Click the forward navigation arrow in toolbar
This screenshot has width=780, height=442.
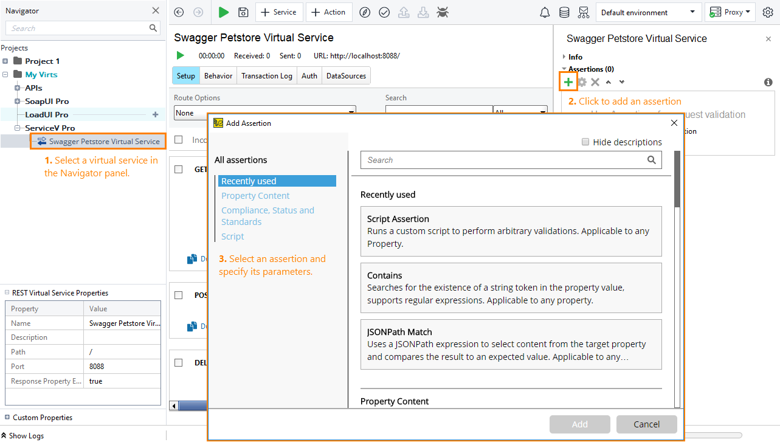point(198,12)
